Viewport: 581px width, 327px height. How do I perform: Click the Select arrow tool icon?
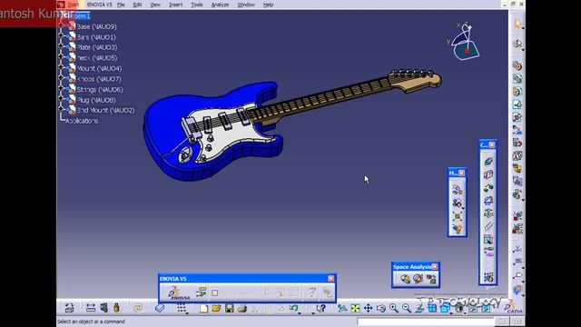point(517,25)
